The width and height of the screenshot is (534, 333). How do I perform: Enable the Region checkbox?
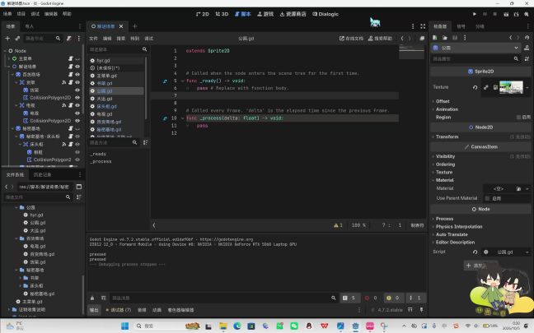point(518,118)
